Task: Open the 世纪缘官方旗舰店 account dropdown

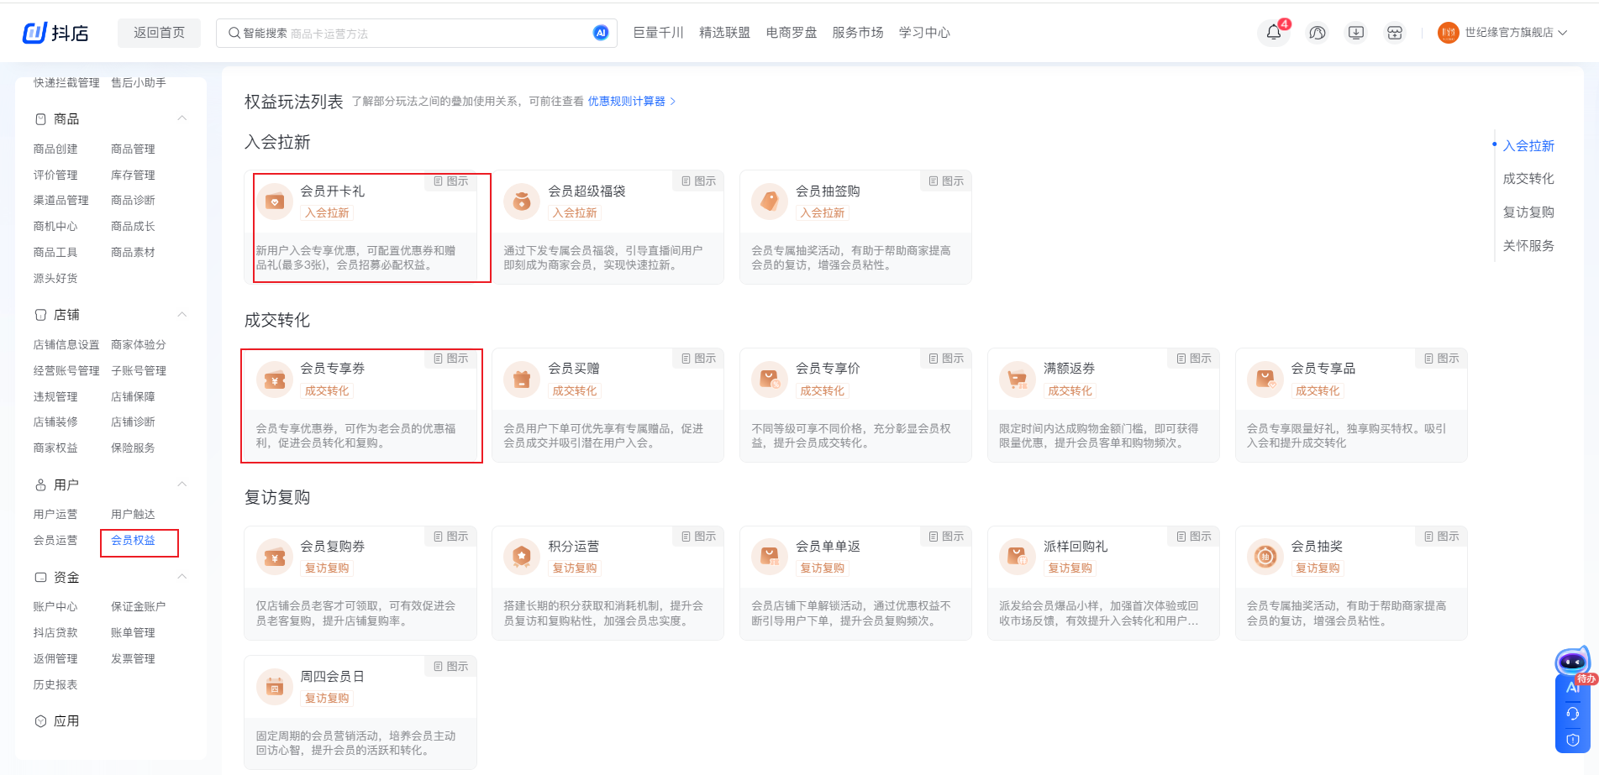Action: point(1507,33)
